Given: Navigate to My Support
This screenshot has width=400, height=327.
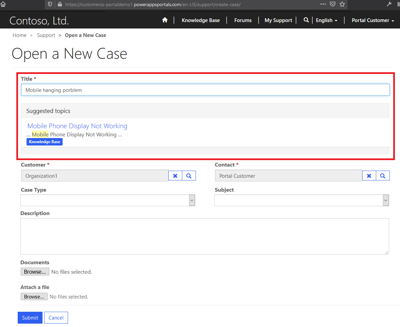Looking at the screenshot, I should pos(278,20).
